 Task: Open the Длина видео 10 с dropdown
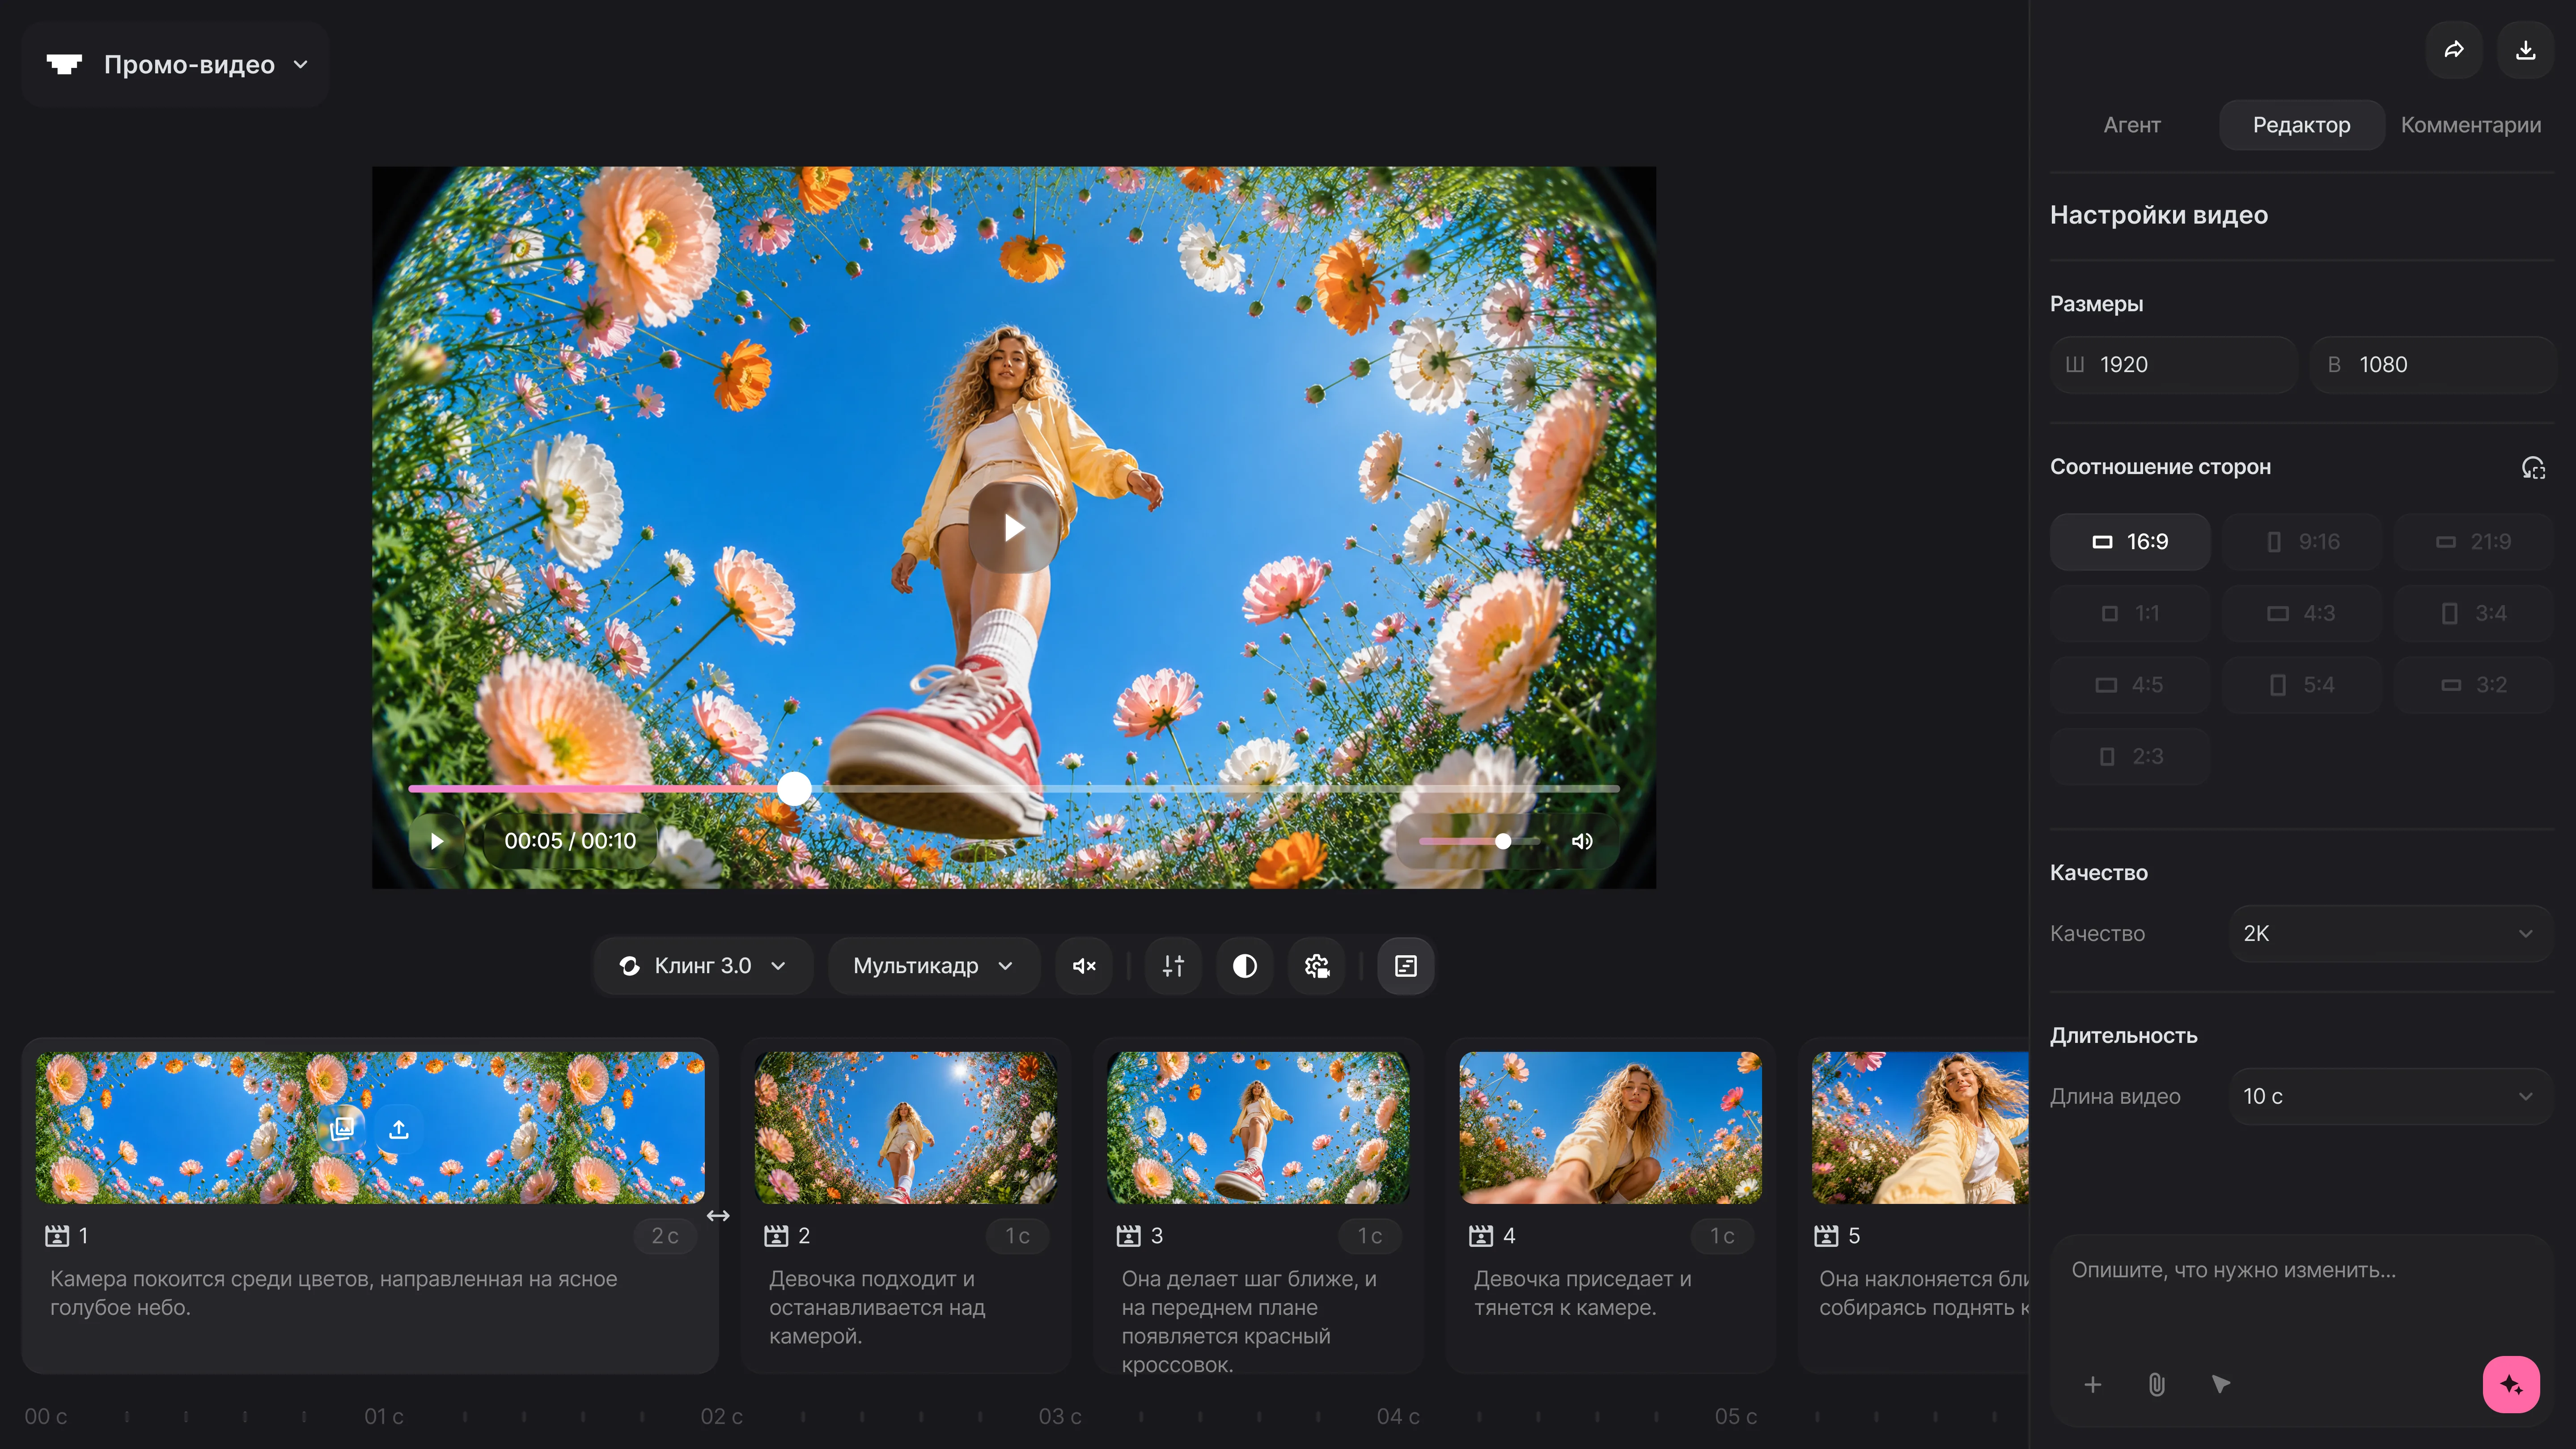pyautogui.click(x=2390, y=1097)
